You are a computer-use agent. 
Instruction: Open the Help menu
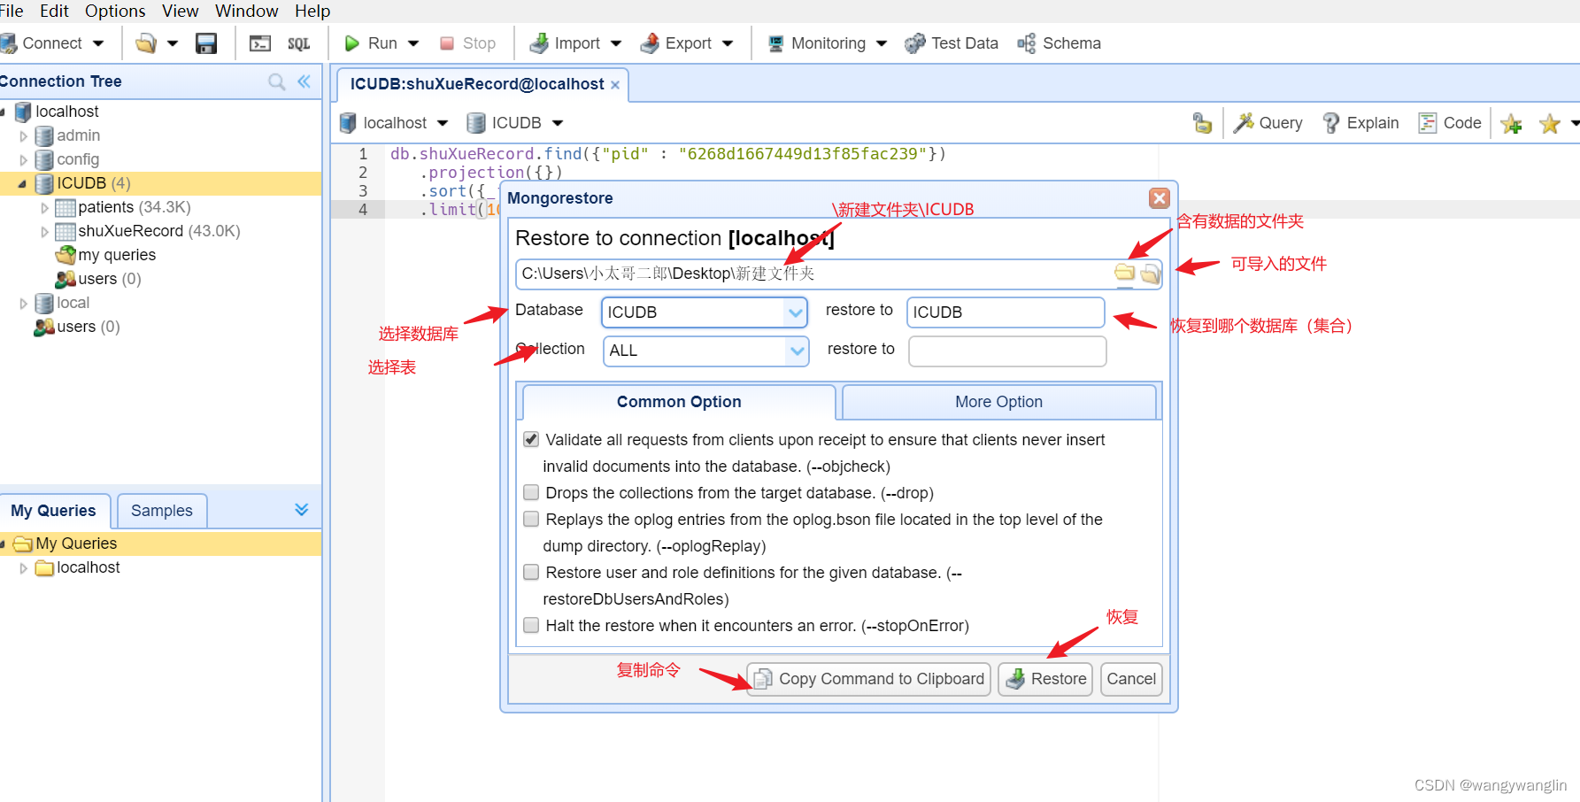pos(312,11)
